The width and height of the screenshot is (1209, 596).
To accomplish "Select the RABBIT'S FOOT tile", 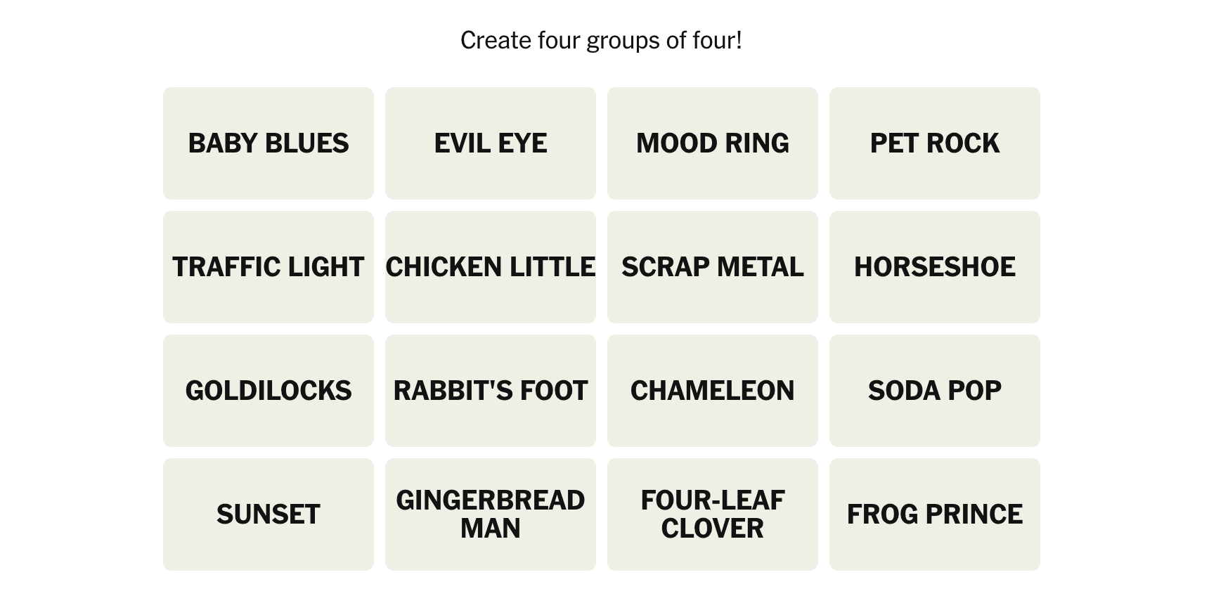I will pos(491,391).
